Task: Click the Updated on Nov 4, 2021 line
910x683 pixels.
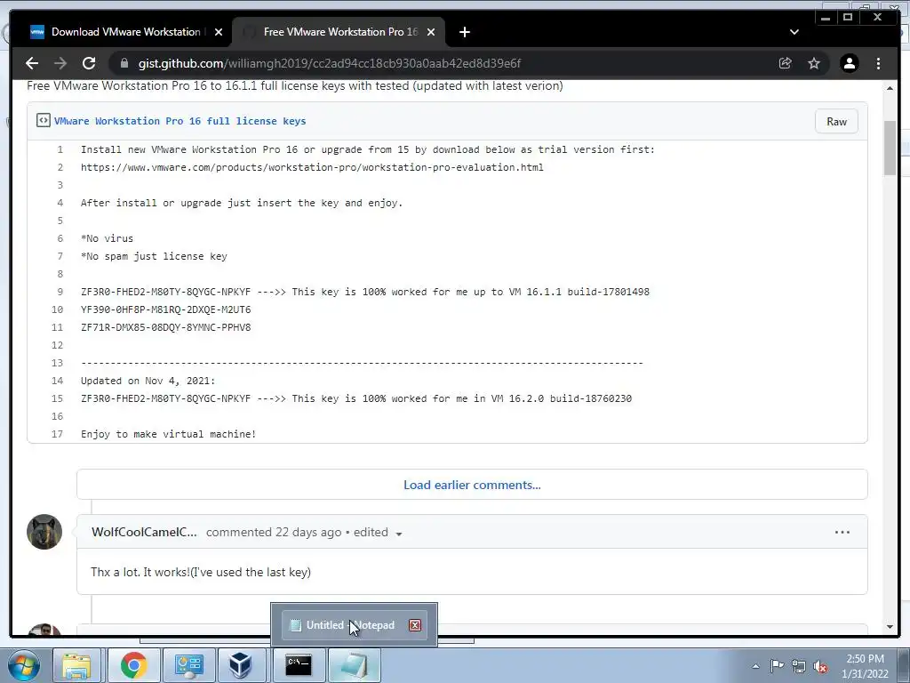Action: click(x=148, y=381)
